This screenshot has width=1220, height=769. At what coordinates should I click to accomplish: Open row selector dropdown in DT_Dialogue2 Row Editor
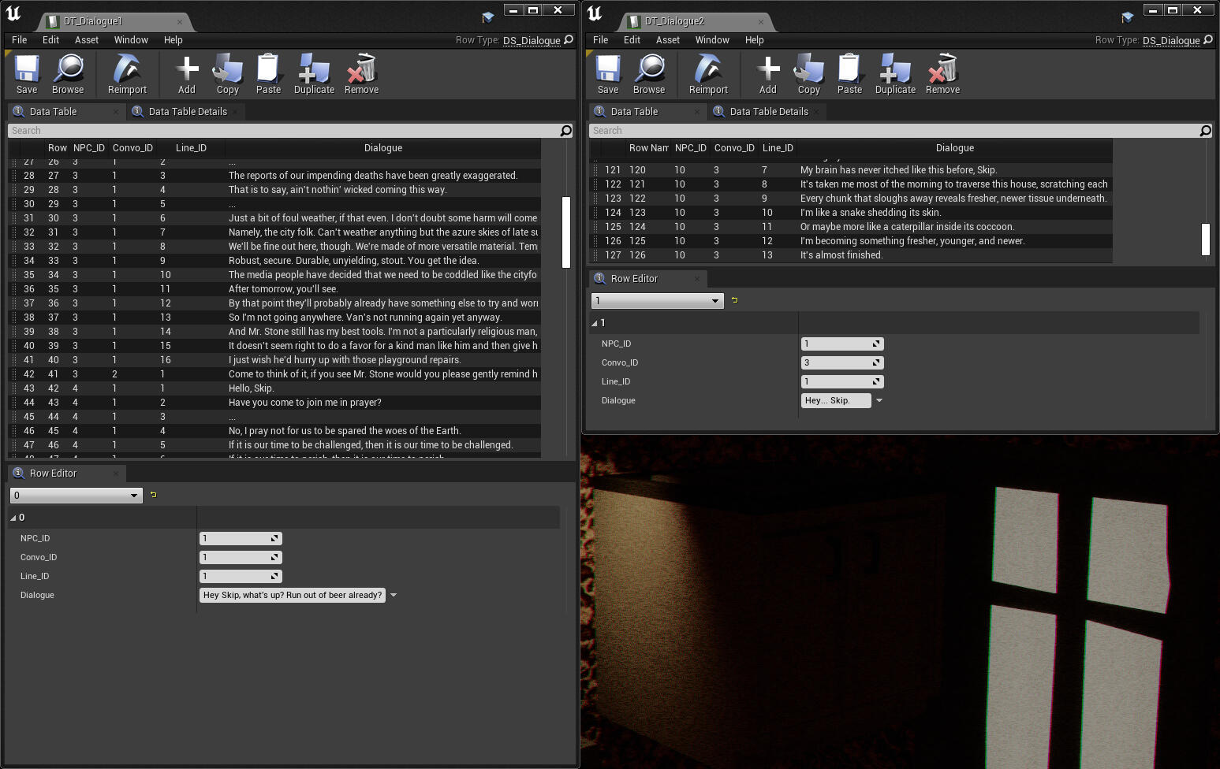point(657,301)
